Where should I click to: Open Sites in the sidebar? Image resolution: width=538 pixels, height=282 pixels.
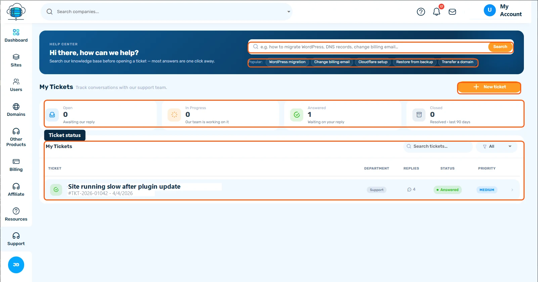[x=16, y=60]
